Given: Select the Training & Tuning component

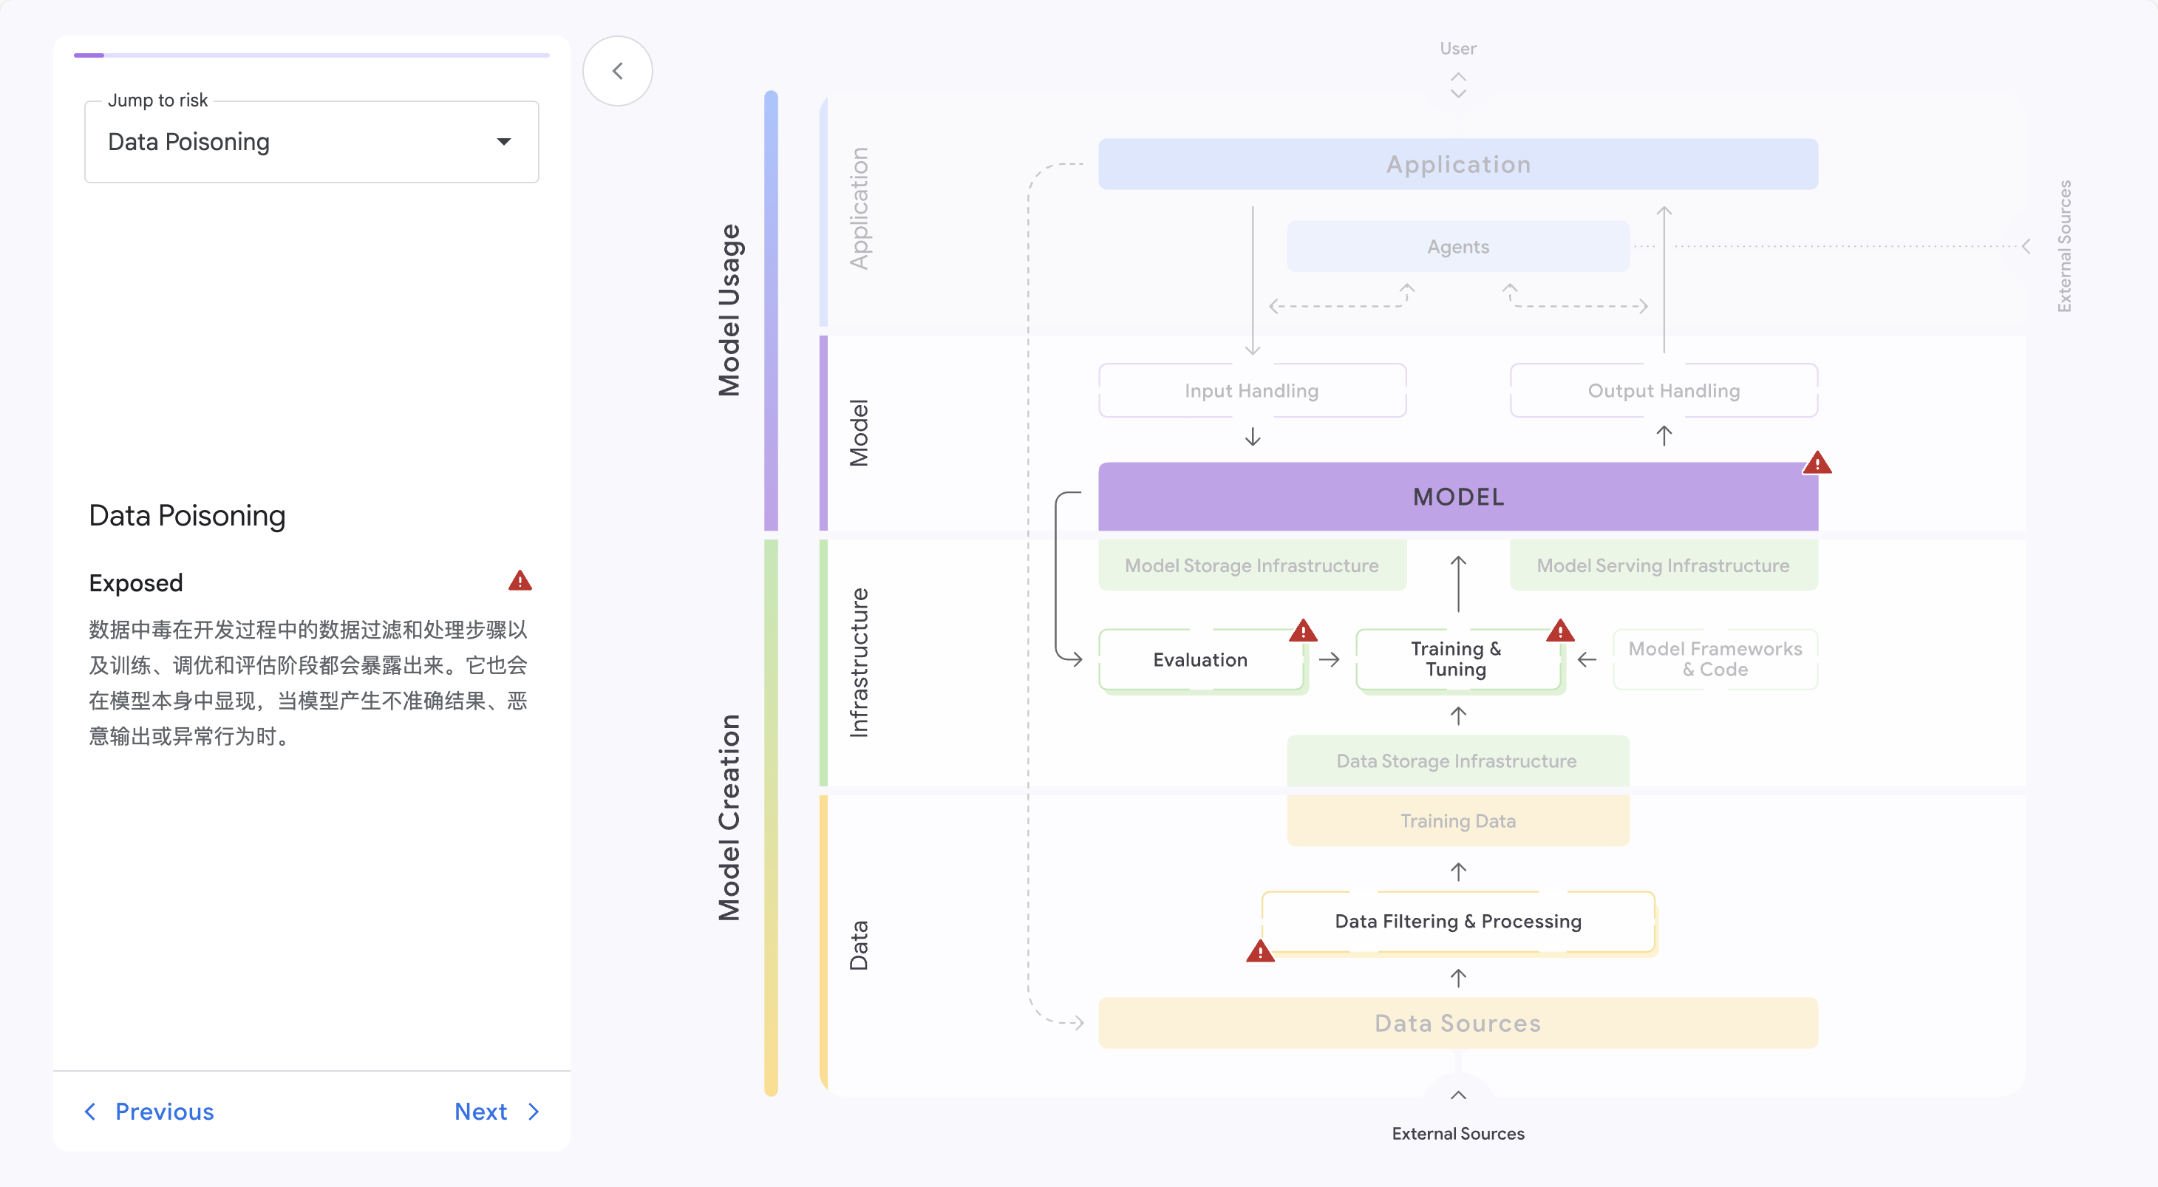Looking at the screenshot, I should (x=1456, y=660).
